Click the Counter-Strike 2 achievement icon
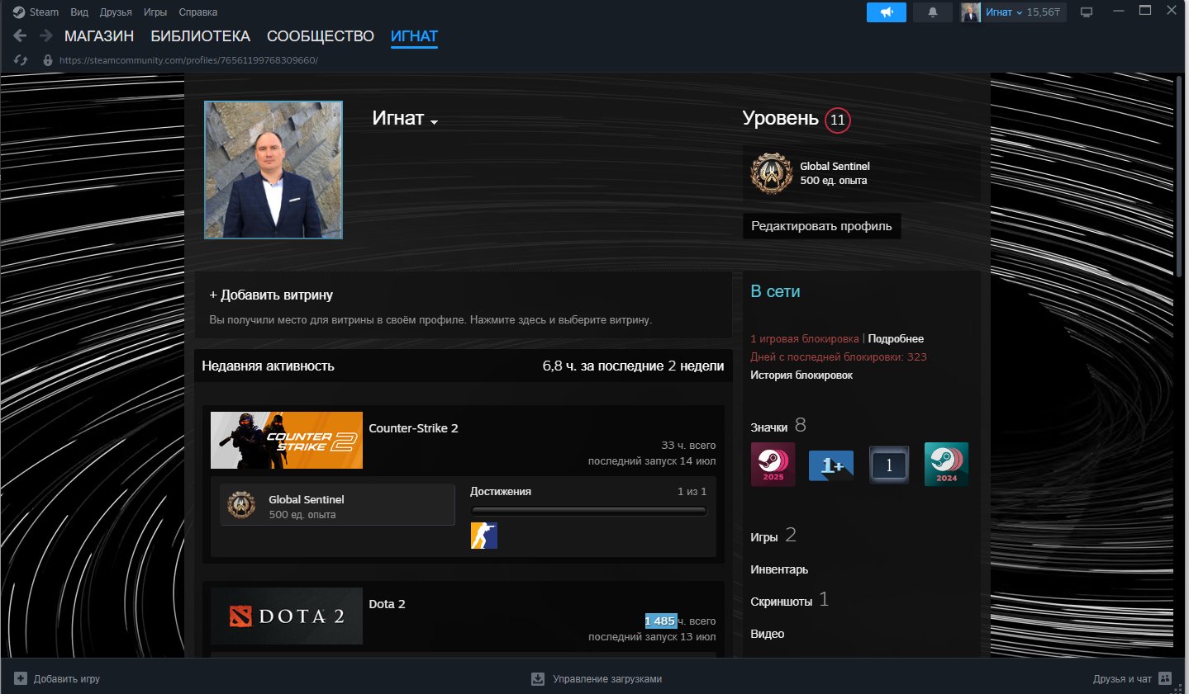This screenshot has height=694, width=1189. click(484, 536)
